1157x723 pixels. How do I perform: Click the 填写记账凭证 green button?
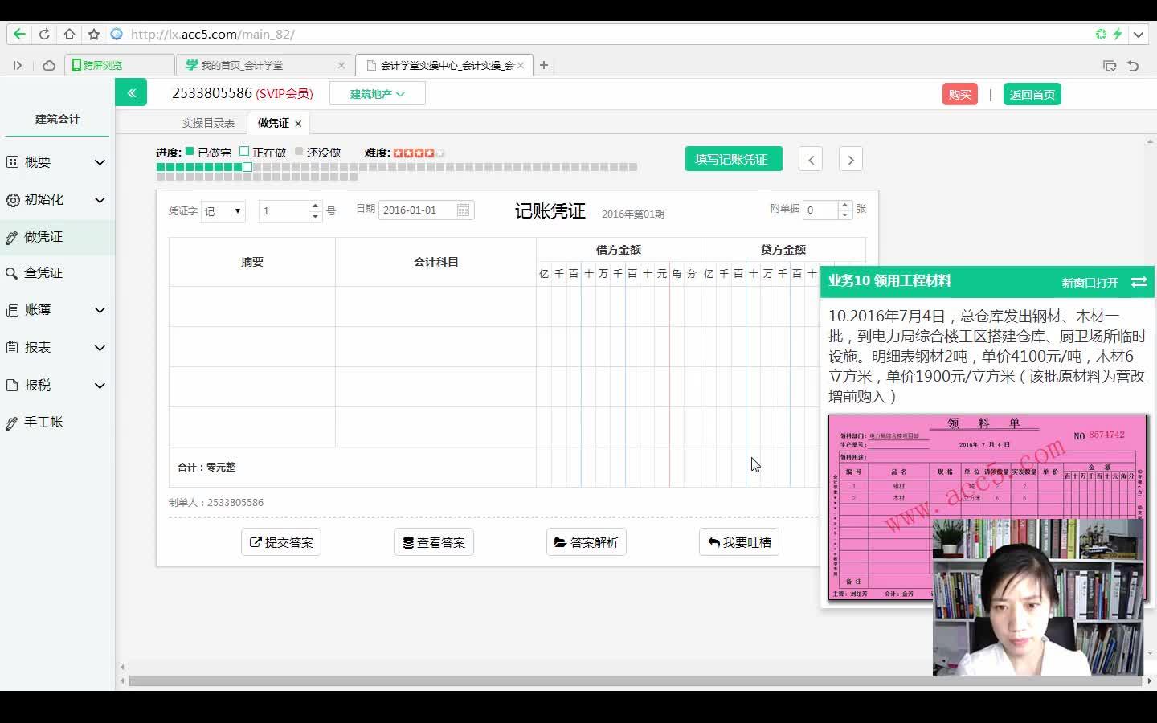pyautogui.click(x=732, y=158)
